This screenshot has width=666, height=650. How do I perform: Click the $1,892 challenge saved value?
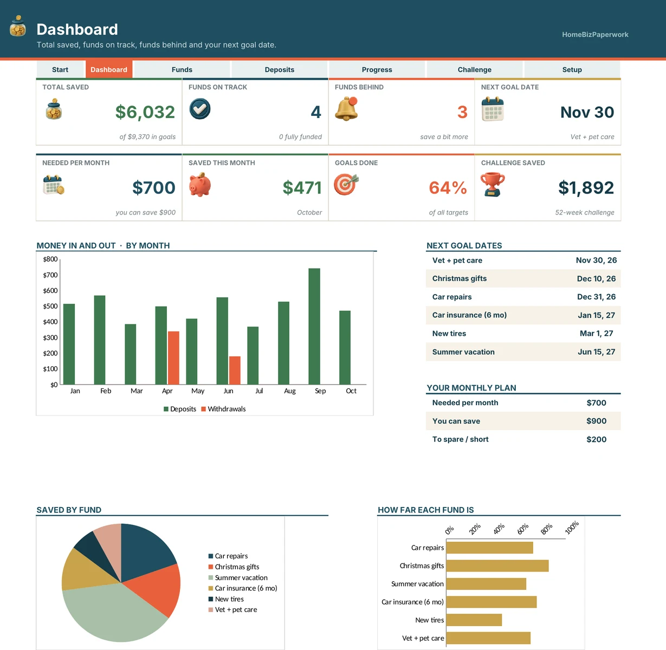(586, 188)
